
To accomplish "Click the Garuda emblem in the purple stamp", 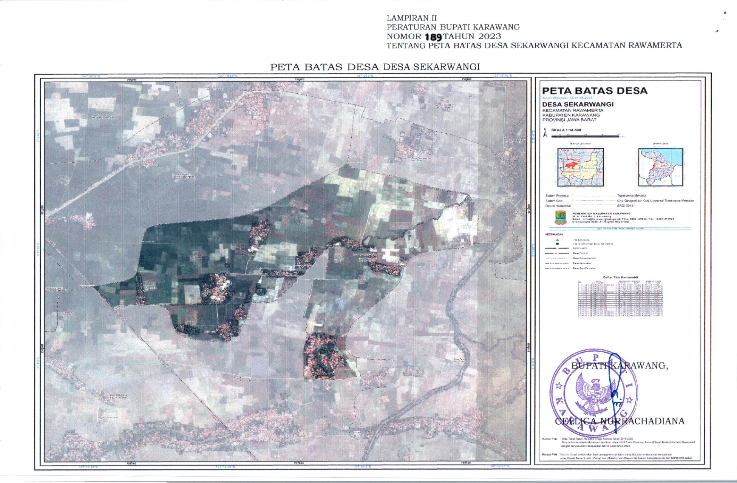I will pos(594,393).
